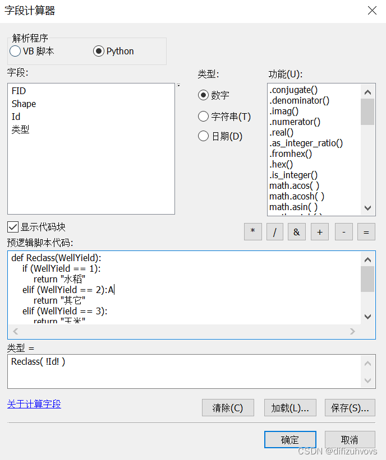
Task: Click the code block scroll left arrow
Action: tap(16, 332)
